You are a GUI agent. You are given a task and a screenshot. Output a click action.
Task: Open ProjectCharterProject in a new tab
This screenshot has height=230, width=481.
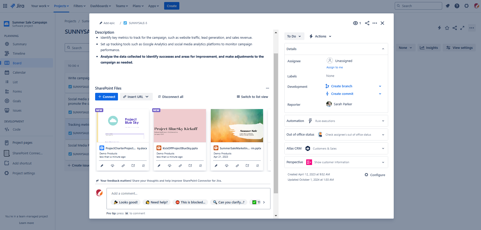[x=133, y=165]
